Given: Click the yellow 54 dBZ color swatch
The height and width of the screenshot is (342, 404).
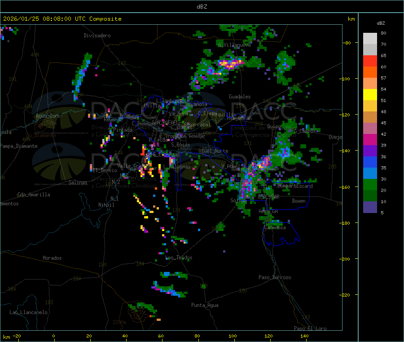Looking at the screenshot, I should [370, 95].
